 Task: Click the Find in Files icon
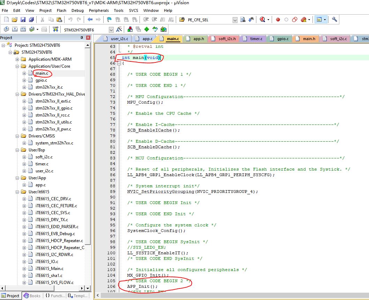(182, 20)
